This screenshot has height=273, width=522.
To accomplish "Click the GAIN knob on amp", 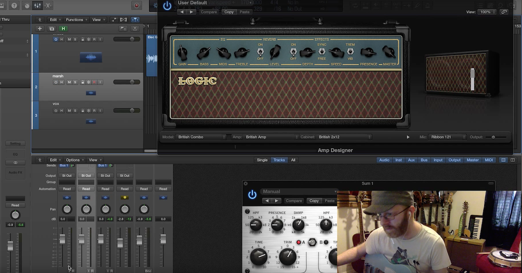I will (183, 53).
